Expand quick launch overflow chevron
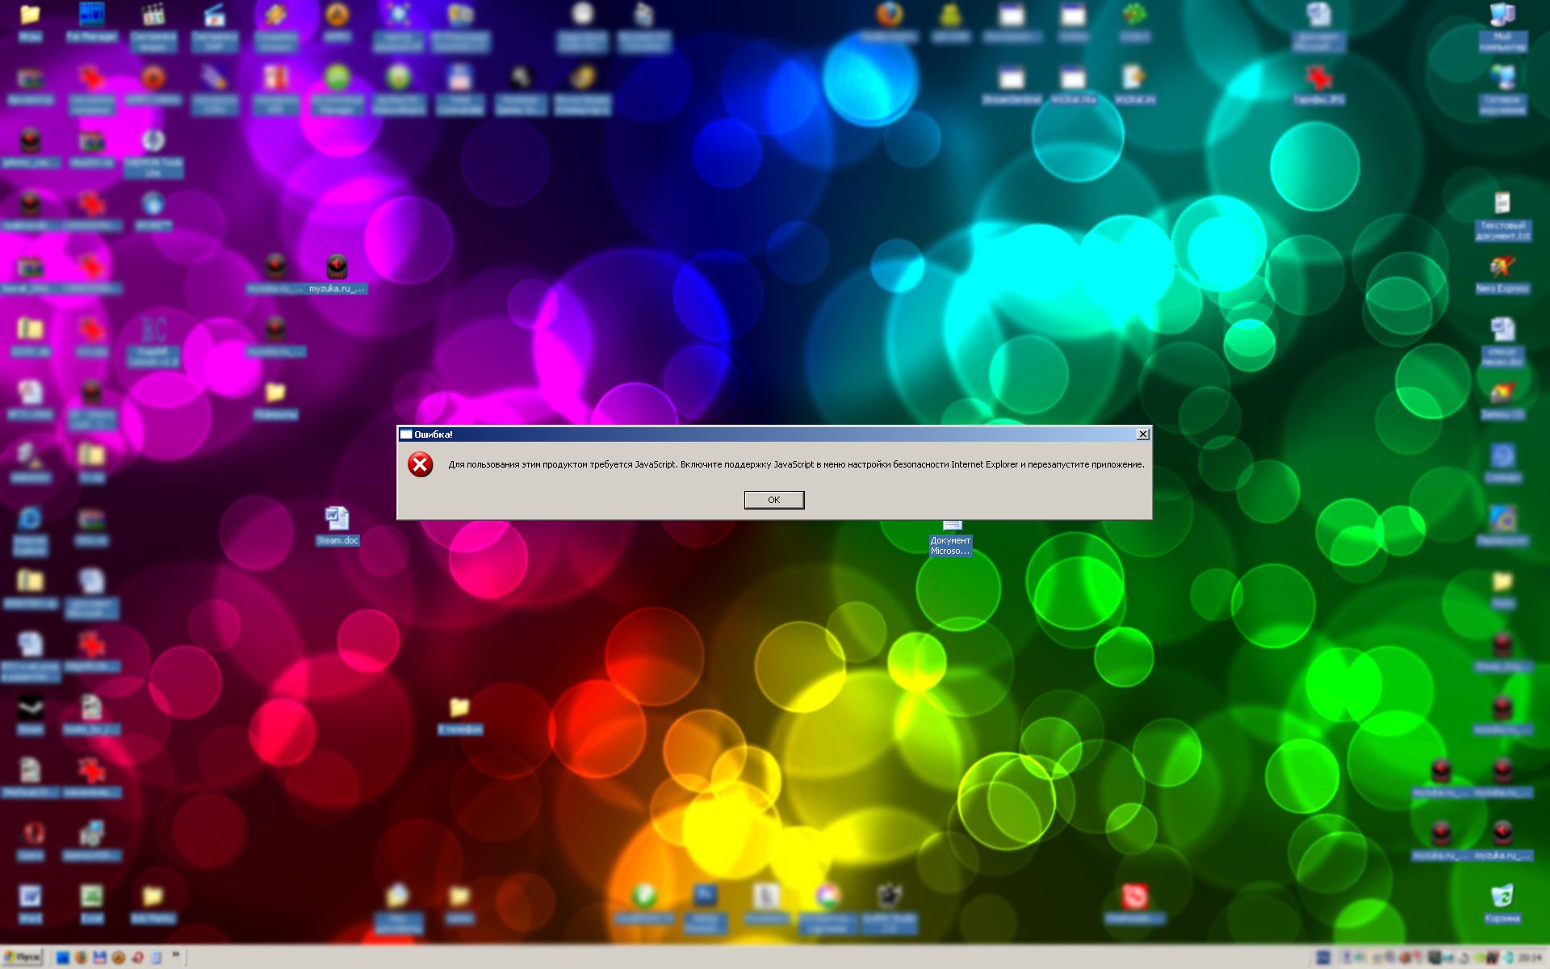The width and height of the screenshot is (1550, 969). 175,956
